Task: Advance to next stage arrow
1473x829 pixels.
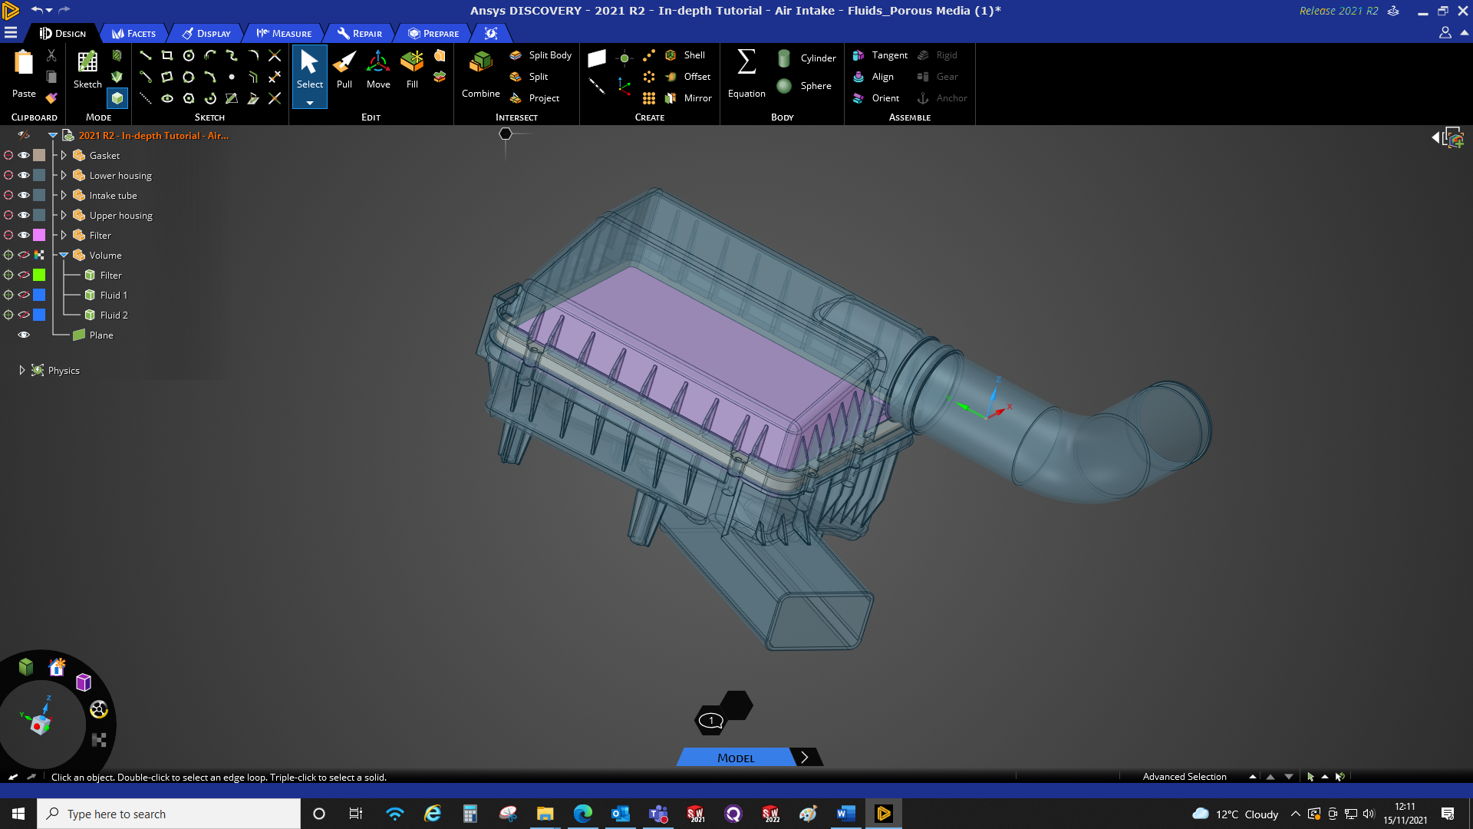Action: 805,758
